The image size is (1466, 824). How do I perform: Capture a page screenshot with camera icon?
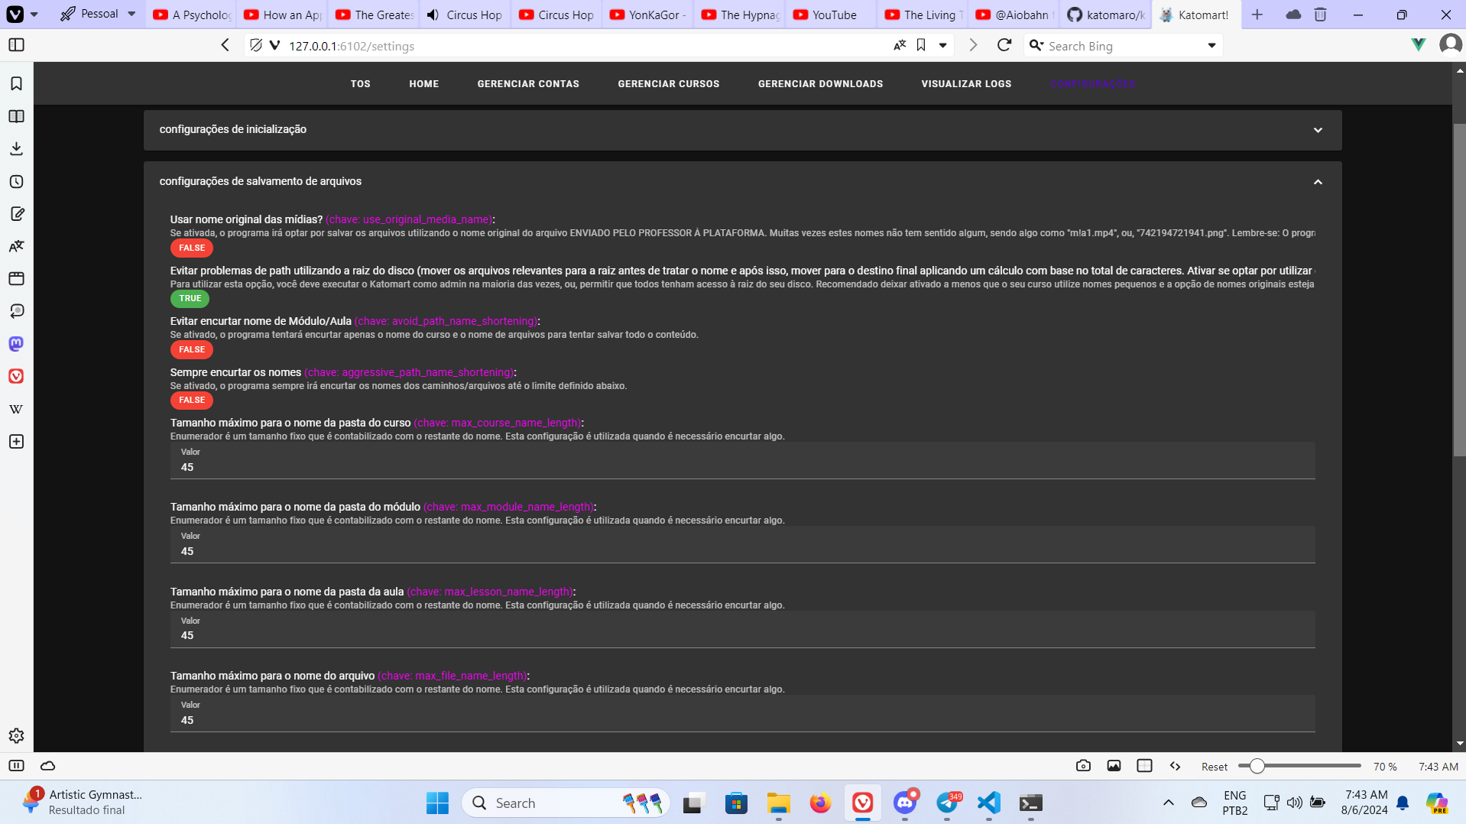coord(1083,765)
